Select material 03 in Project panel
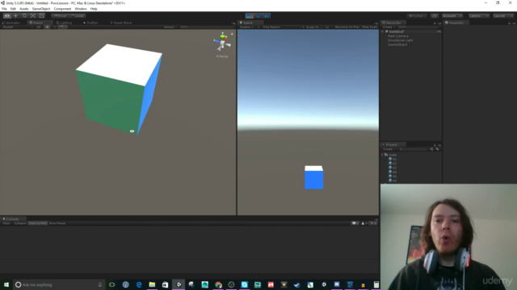Screen dimensions: 517x290 point(393,168)
